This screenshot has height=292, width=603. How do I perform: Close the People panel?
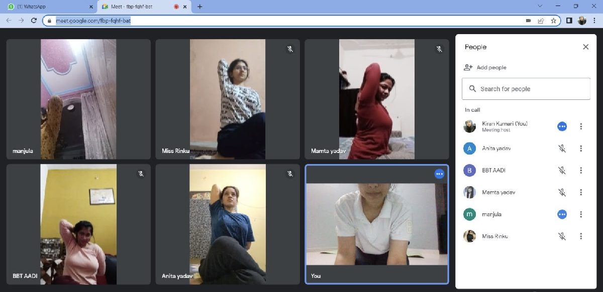tap(585, 47)
